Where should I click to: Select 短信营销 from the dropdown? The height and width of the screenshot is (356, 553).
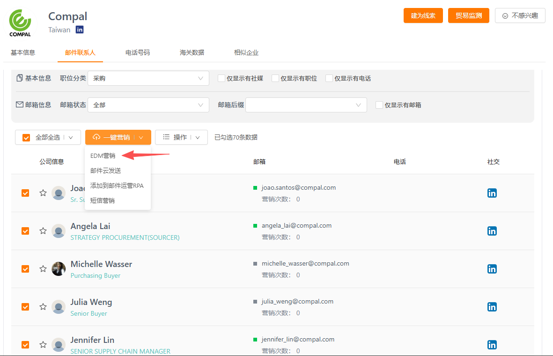click(x=102, y=200)
